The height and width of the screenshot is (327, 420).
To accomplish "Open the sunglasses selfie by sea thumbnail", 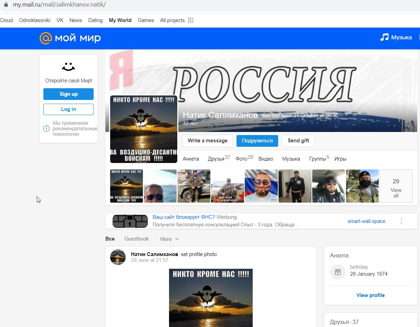I will [160, 186].
